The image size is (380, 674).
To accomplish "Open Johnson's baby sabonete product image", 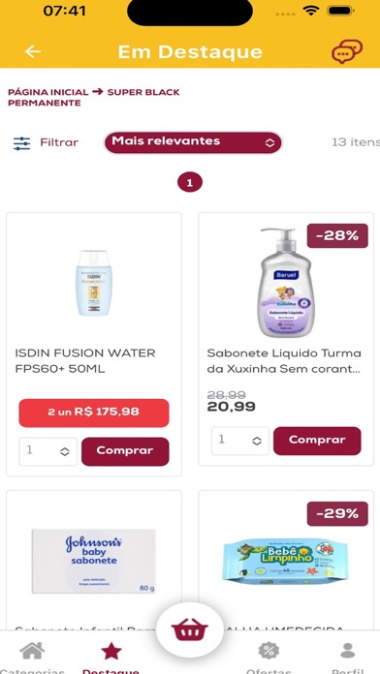I will point(94,561).
